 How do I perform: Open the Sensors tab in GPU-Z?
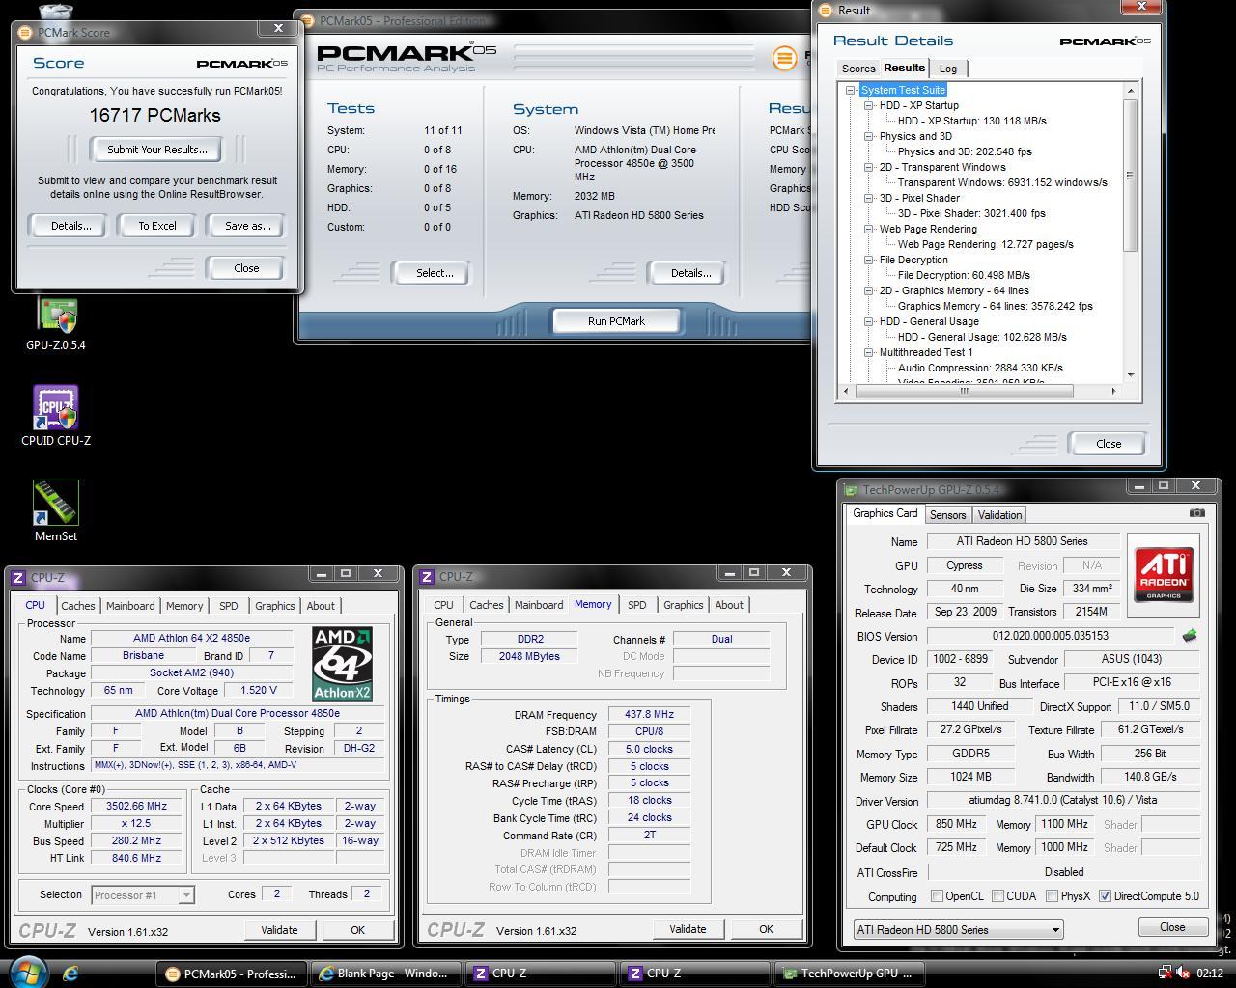pyautogui.click(x=947, y=515)
